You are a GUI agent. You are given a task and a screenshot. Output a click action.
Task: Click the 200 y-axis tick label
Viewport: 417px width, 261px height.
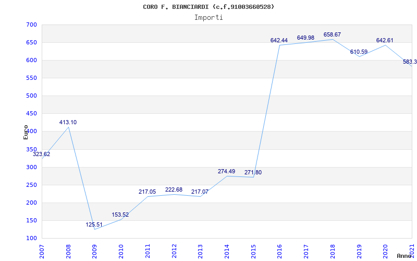coord(31,203)
